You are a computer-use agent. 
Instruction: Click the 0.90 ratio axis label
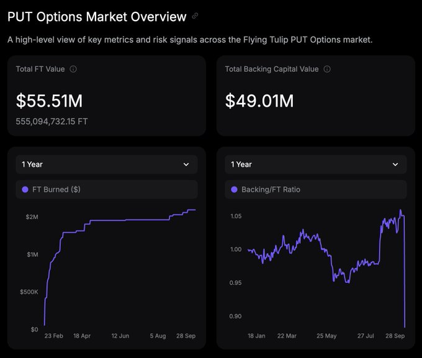(x=235, y=316)
